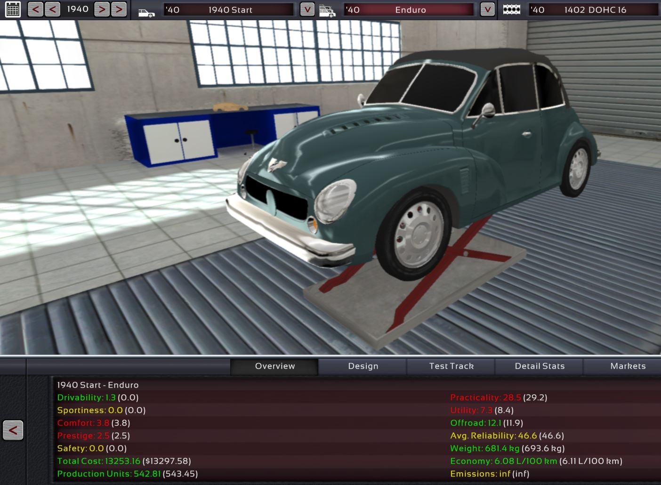
Task: Open the calendar icon
Action: 13,9
